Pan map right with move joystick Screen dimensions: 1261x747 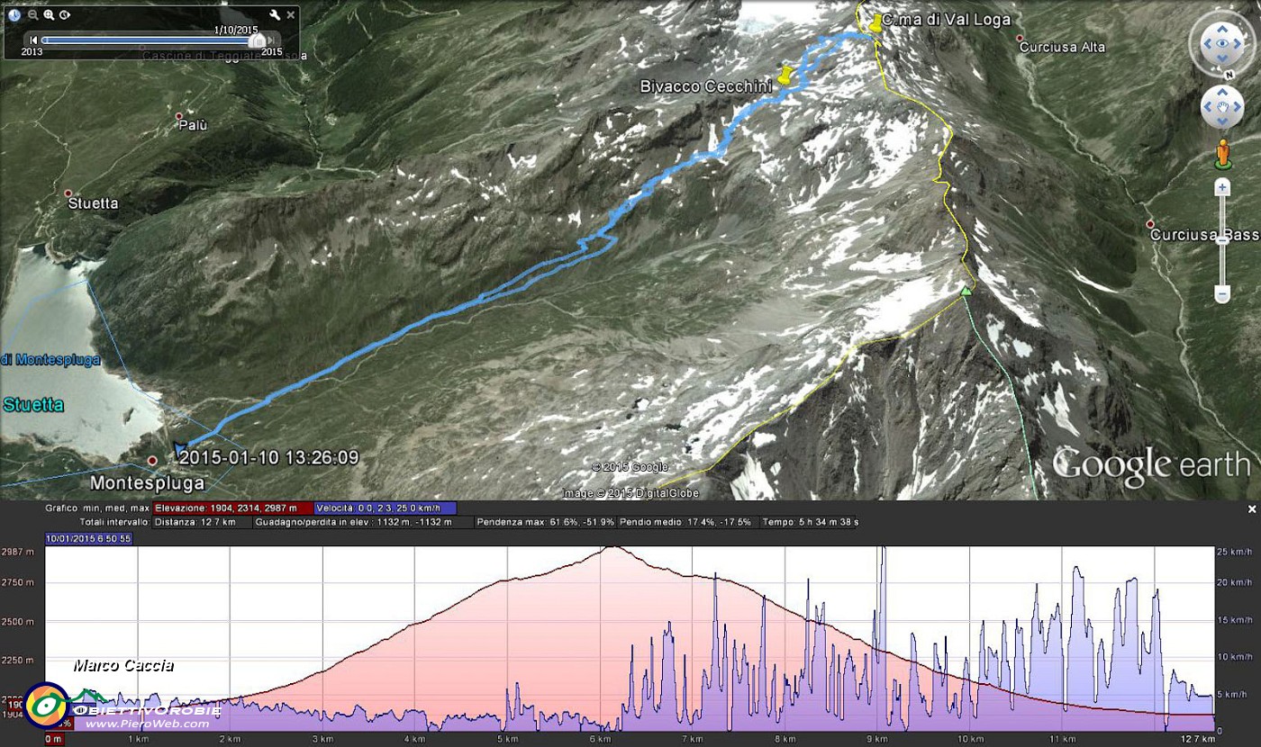[x=1238, y=108]
